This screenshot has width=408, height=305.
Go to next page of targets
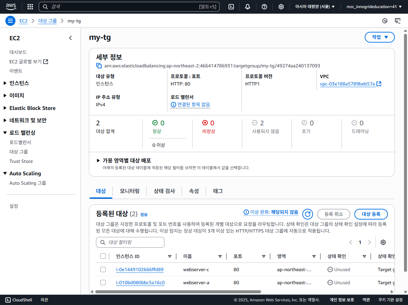click(369, 242)
